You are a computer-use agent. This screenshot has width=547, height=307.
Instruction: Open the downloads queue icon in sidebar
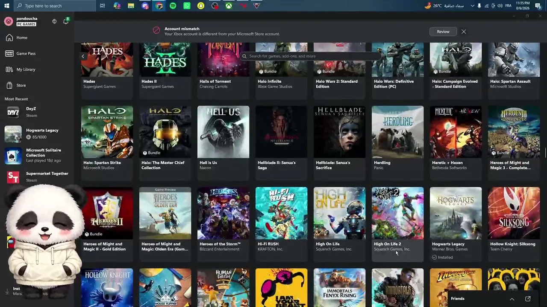coord(7,292)
